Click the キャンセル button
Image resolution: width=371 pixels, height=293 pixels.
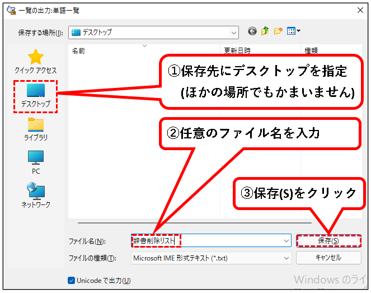(x=328, y=258)
